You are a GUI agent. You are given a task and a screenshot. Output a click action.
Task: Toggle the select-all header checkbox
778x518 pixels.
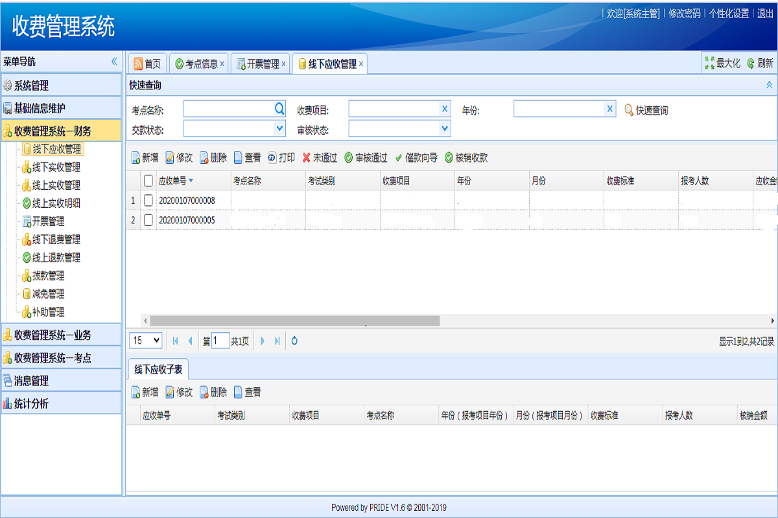click(148, 181)
